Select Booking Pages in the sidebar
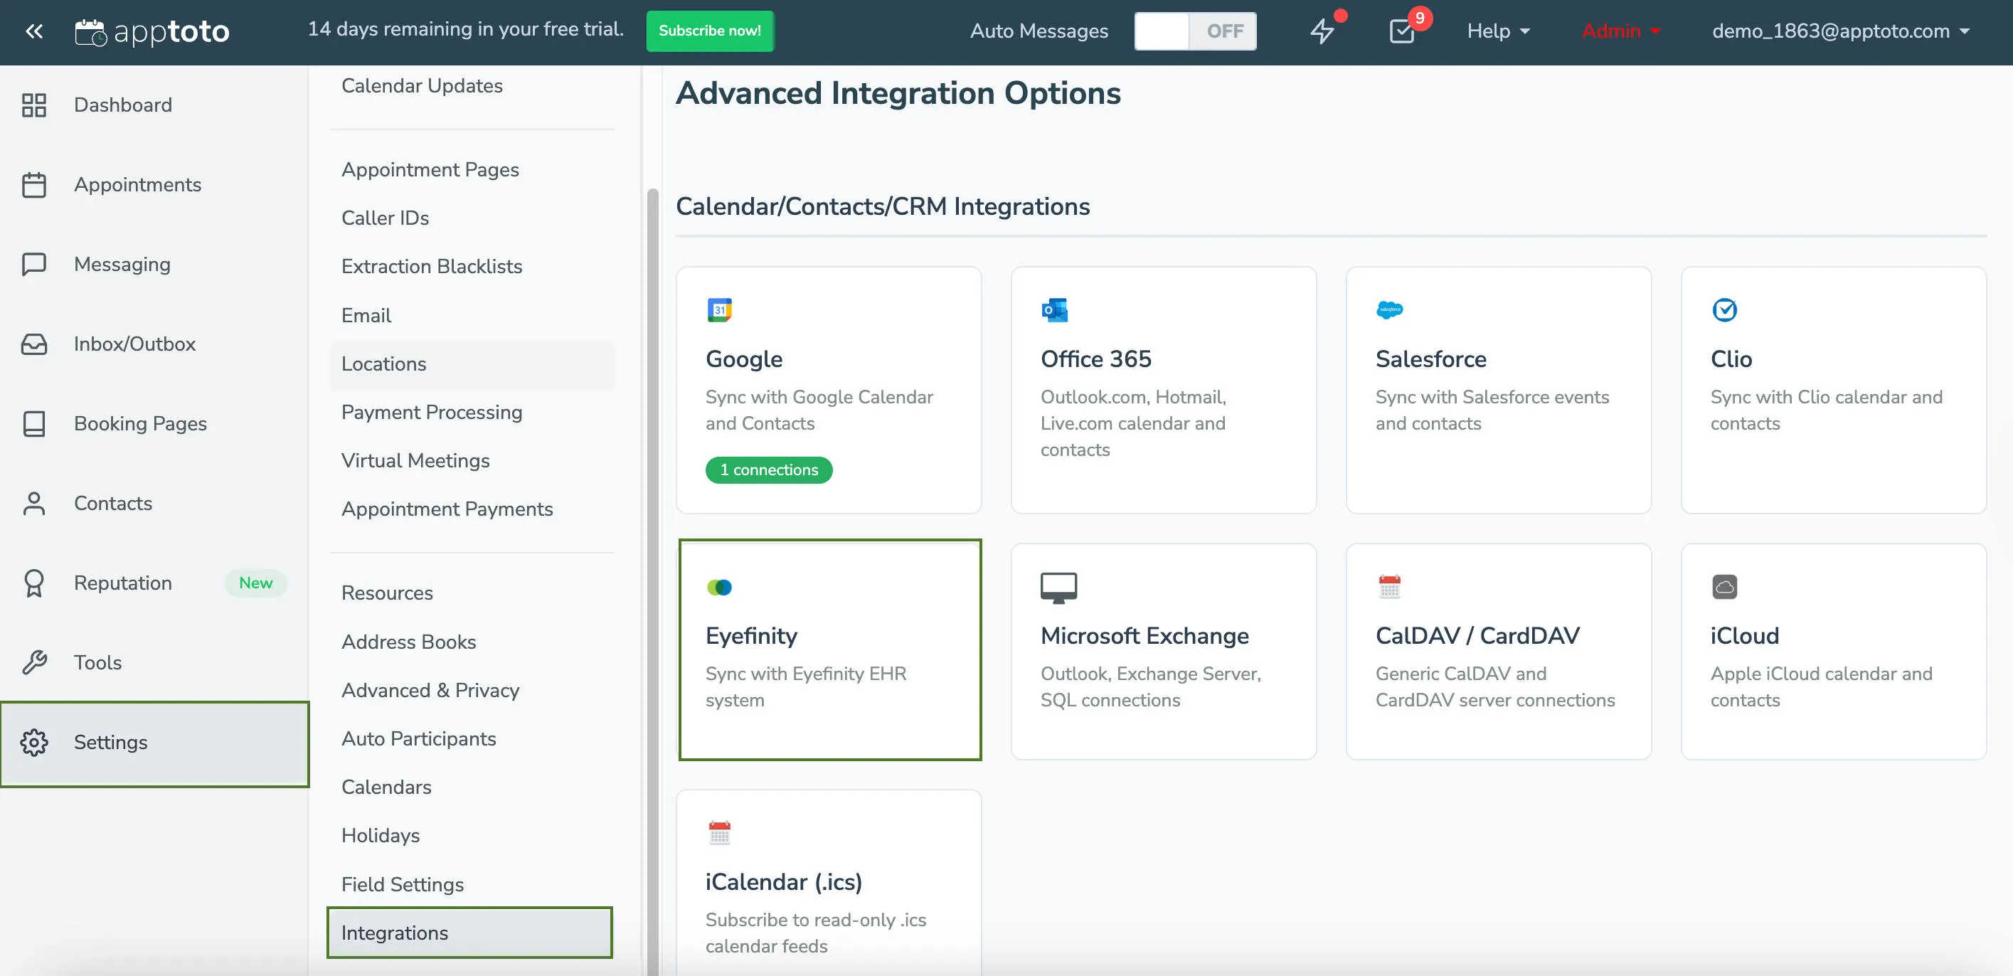Viewport: 2013px width, 976px height. [141, 423]
